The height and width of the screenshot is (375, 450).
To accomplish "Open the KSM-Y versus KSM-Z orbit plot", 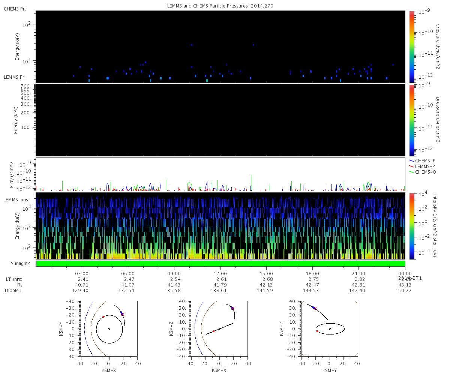I will [x=330, y=328].
